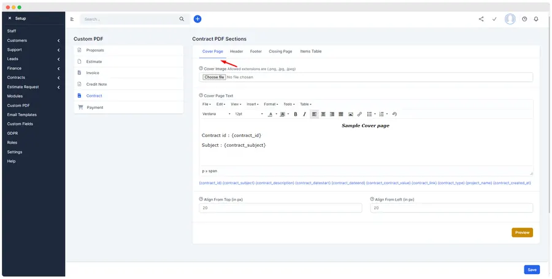The image size is (552, 279).
Task: Justify text in the editor toolbar
Action: [341, 114]
